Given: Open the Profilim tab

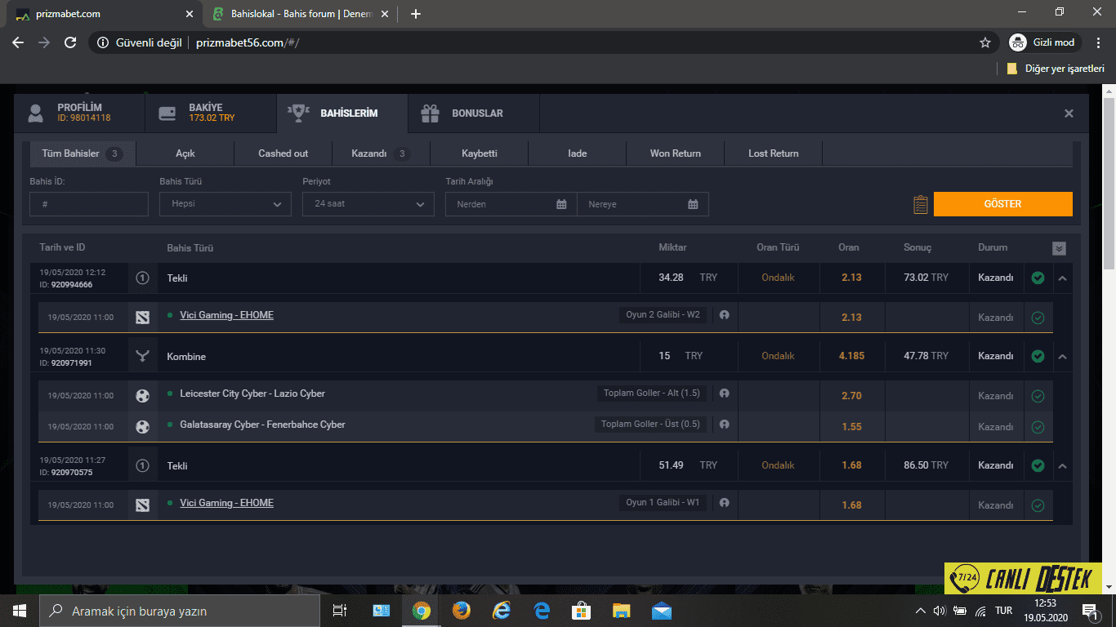Looking at the screenshot, I should click(x=79, y=113).
